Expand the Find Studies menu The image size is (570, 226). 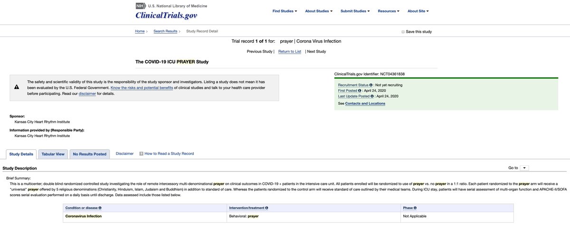tap(285, 11)
